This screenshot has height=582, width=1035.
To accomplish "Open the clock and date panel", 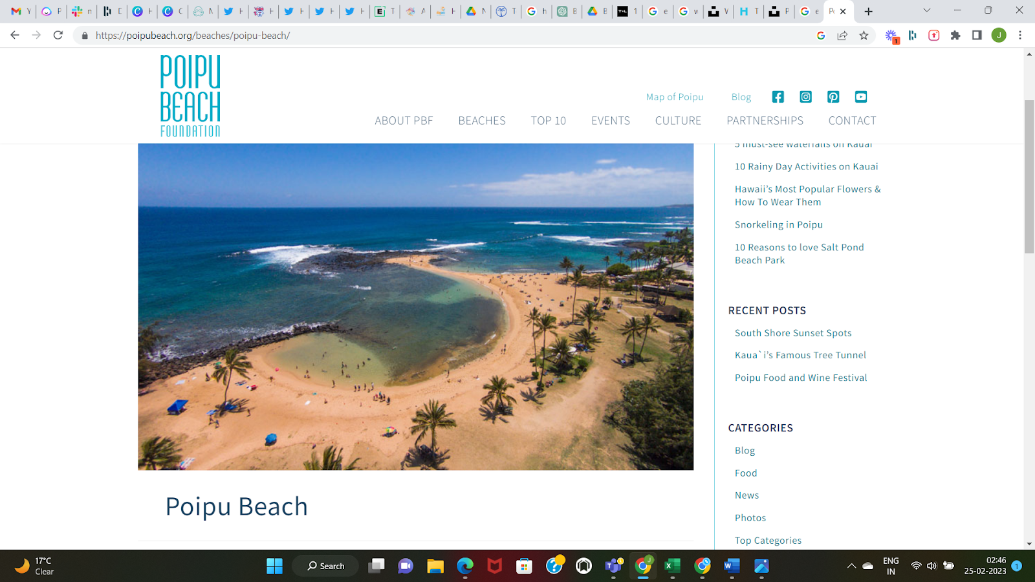I will point(985,566).
